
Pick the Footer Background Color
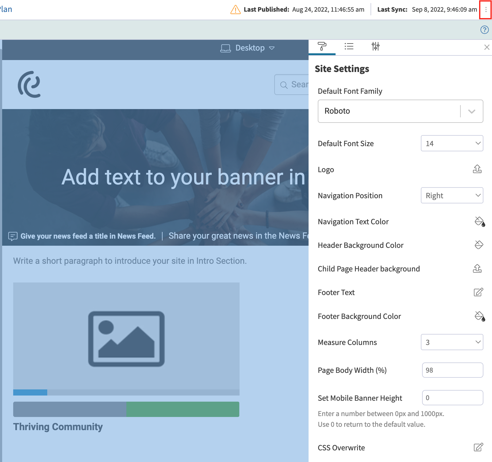[x=479, y=316]
